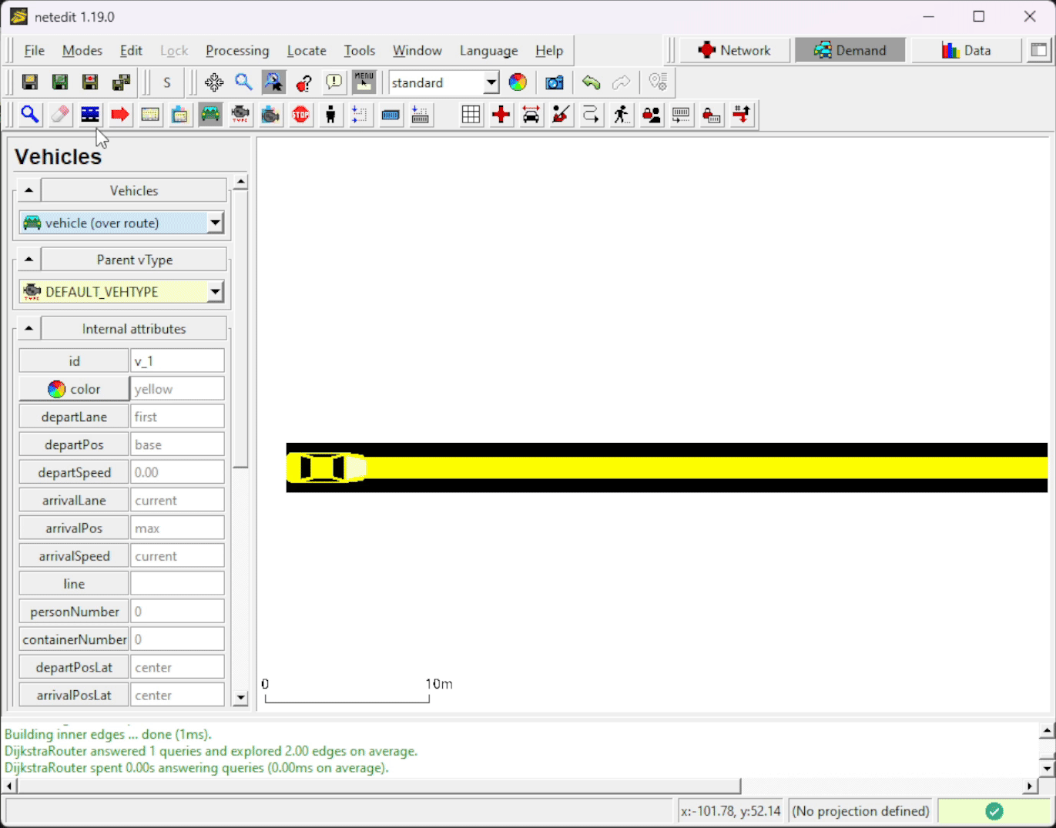Click the id field containing v_1
The height and width of the screenshot is (828, 1056).
pyautogui.click(x=177, y=361)
